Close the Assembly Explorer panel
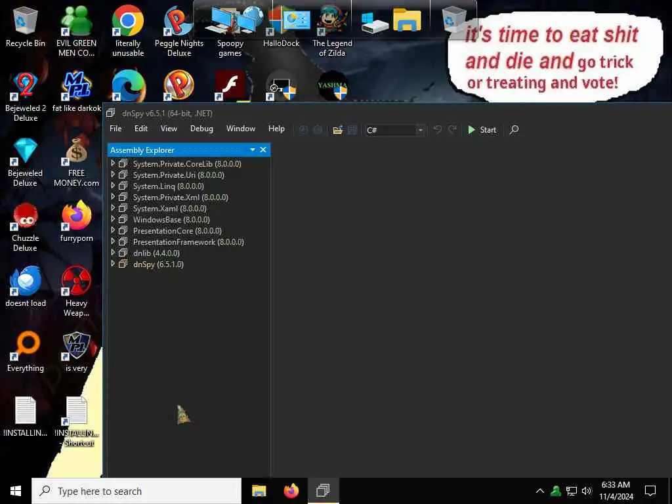Viewport: 672px width, 504px height. tap(263, 150)
